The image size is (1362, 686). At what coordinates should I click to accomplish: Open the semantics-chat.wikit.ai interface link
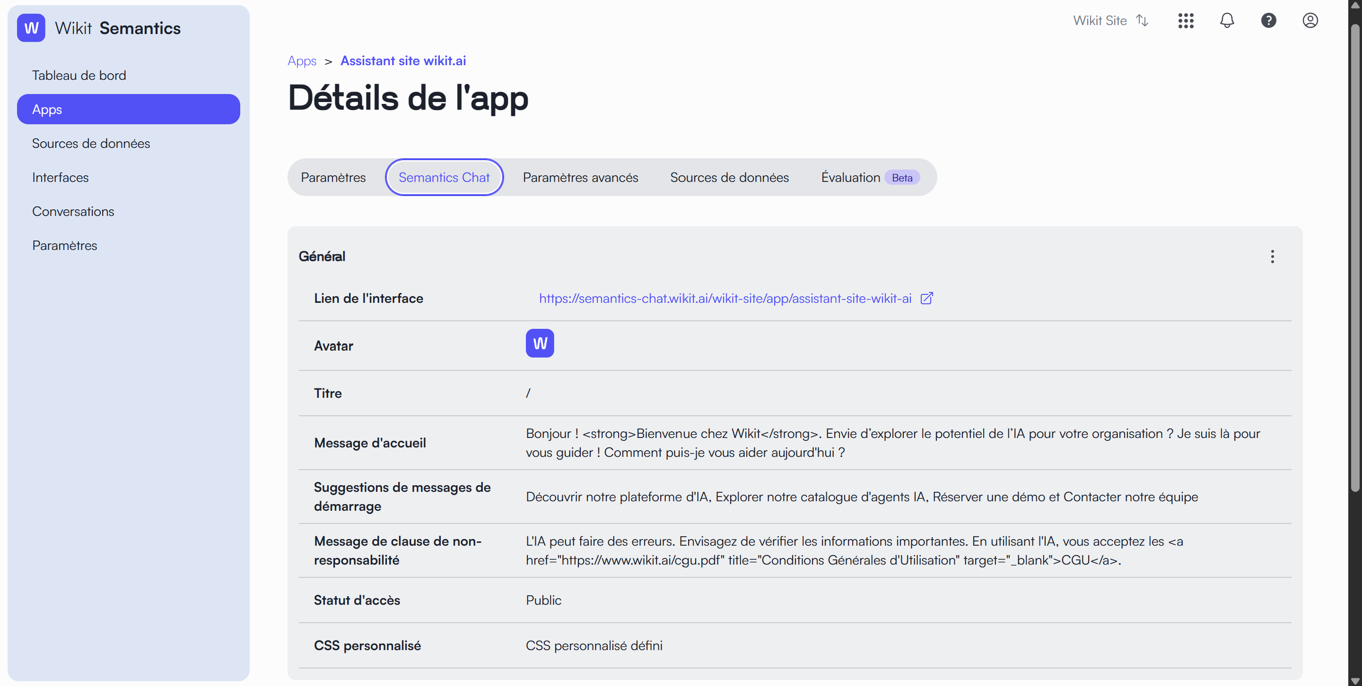[x=725, y=299]
